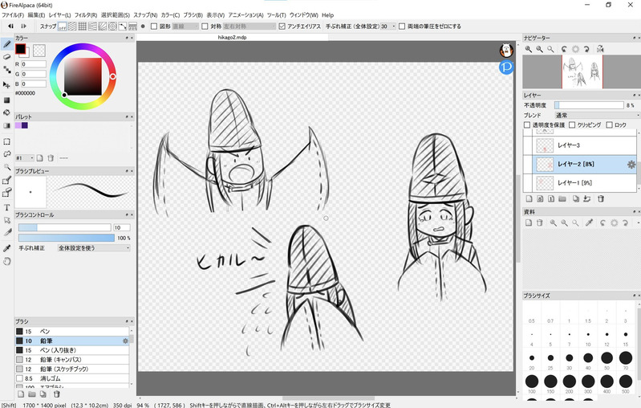This screenshot has height=408, width=641.
Task: Select the hand pan tool
Action: pos(6,261)
